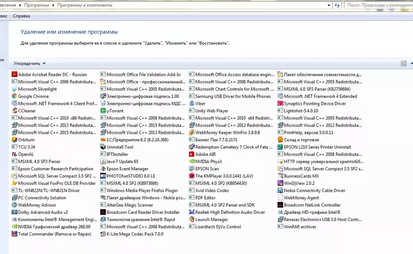This screenshot has width=413, height=254.
Task: Go to Программы in the breadcrumb
Action: [37, 5]
